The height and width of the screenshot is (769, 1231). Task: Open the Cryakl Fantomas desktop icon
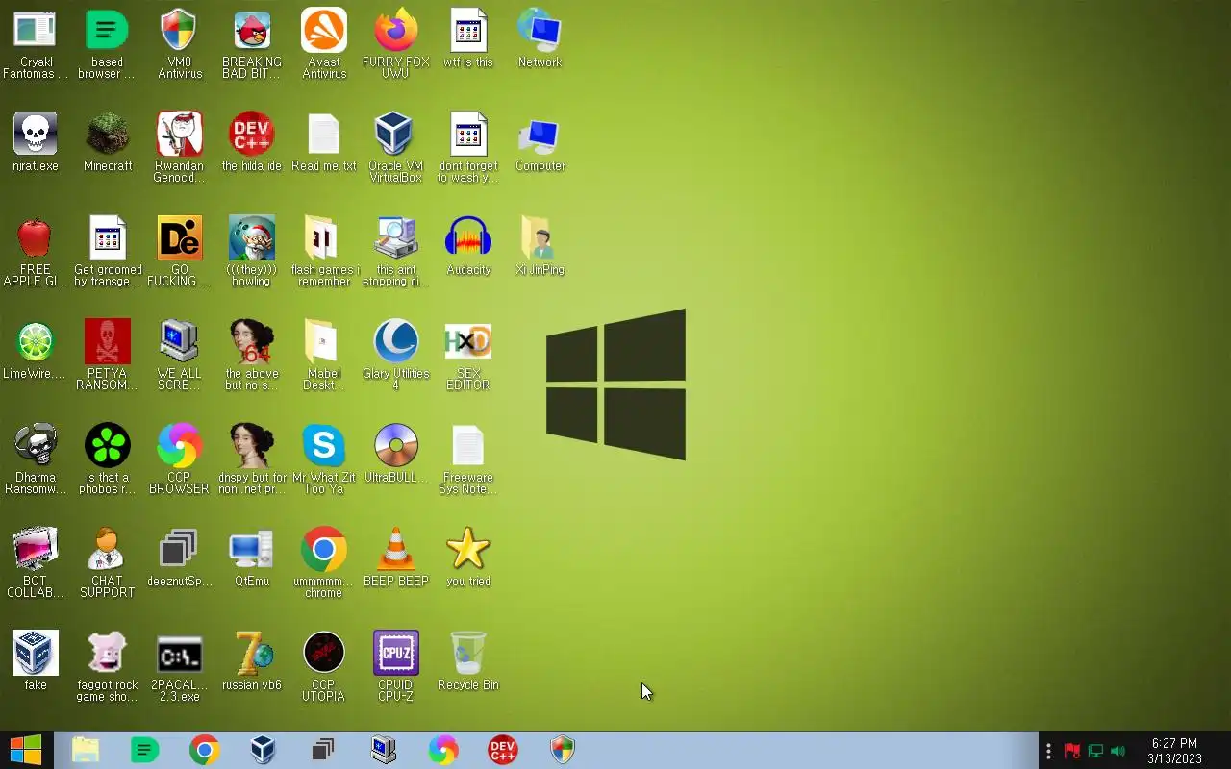point(35,31)
